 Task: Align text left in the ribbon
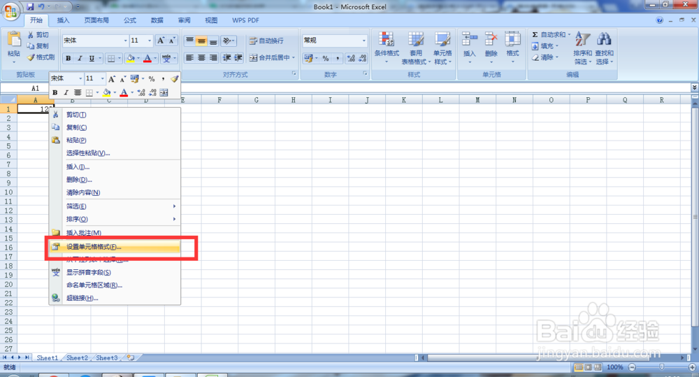coord(190,58)
